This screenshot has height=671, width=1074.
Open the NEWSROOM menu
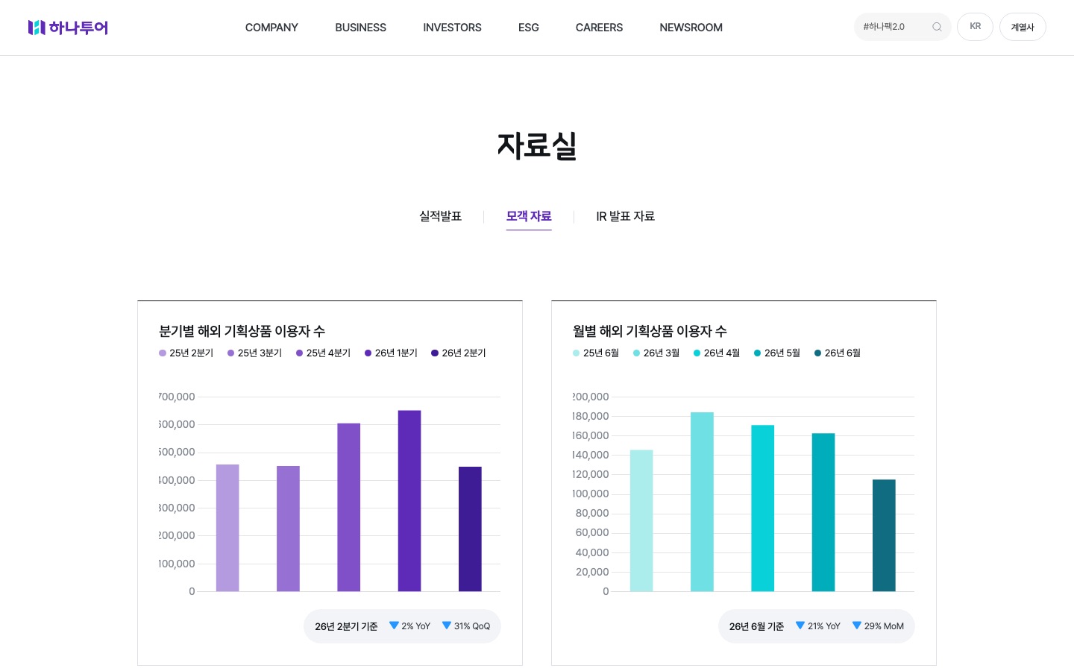click(x=691, y=28)
